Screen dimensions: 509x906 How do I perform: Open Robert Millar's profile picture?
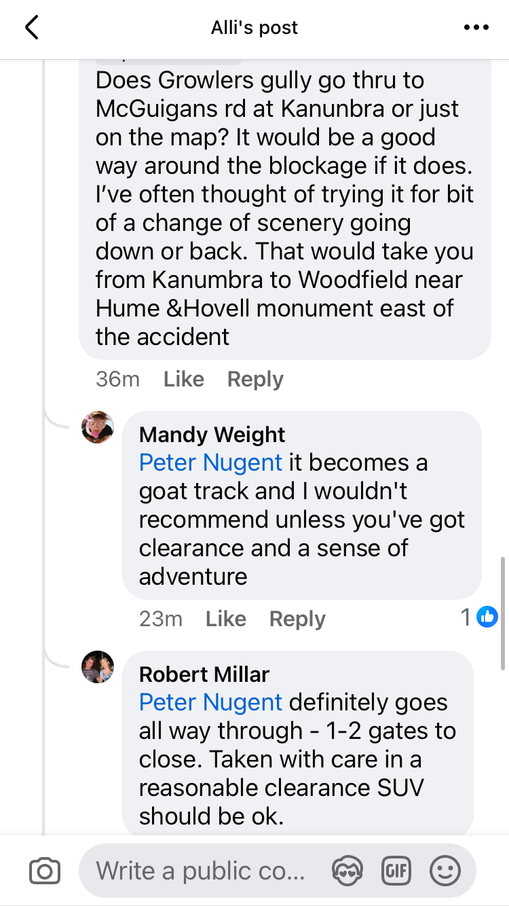(x=98, y=667)
